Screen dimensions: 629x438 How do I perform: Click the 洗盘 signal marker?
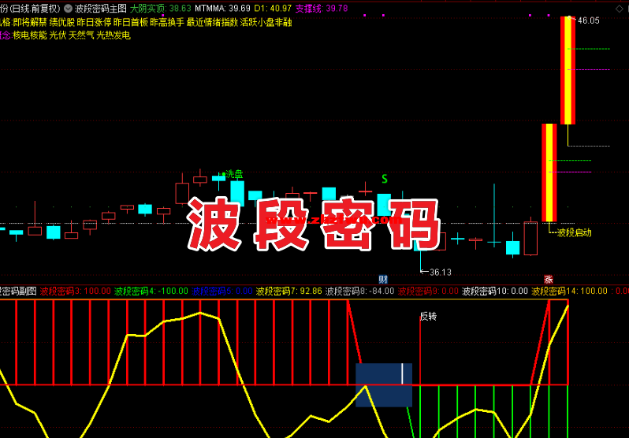[233, 174]
